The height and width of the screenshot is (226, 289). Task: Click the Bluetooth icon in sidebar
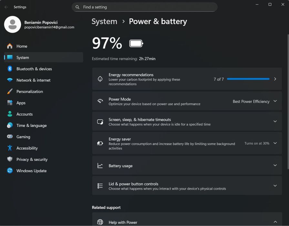coord(10,68)
